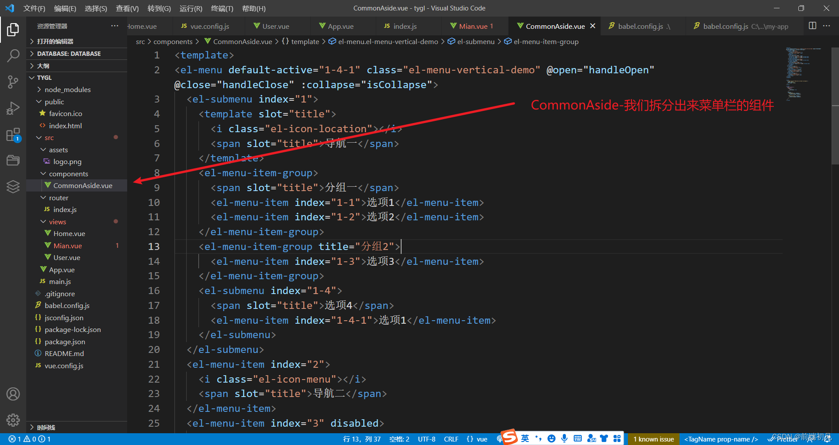Click the code minimap preview
This screenshot has width=839, height=445.
click(805, 74)
